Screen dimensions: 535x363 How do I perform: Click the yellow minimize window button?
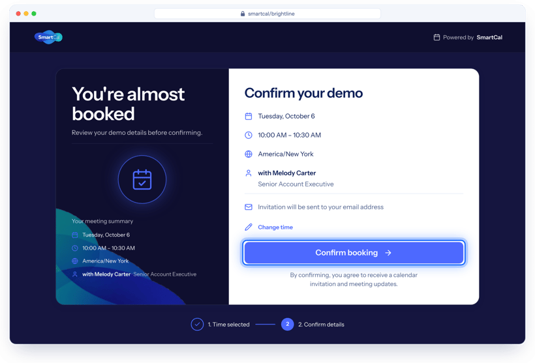(x=26, y=14)
